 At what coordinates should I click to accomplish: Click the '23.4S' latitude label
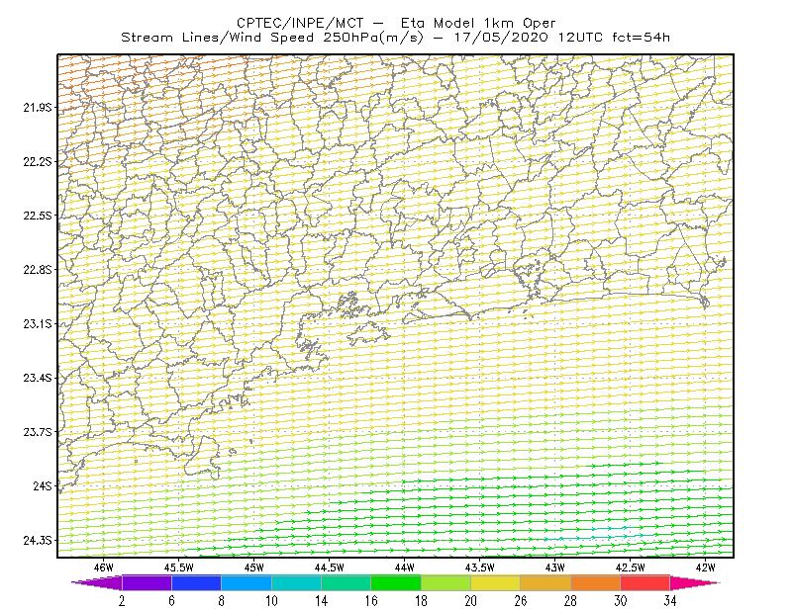(38, 378)
